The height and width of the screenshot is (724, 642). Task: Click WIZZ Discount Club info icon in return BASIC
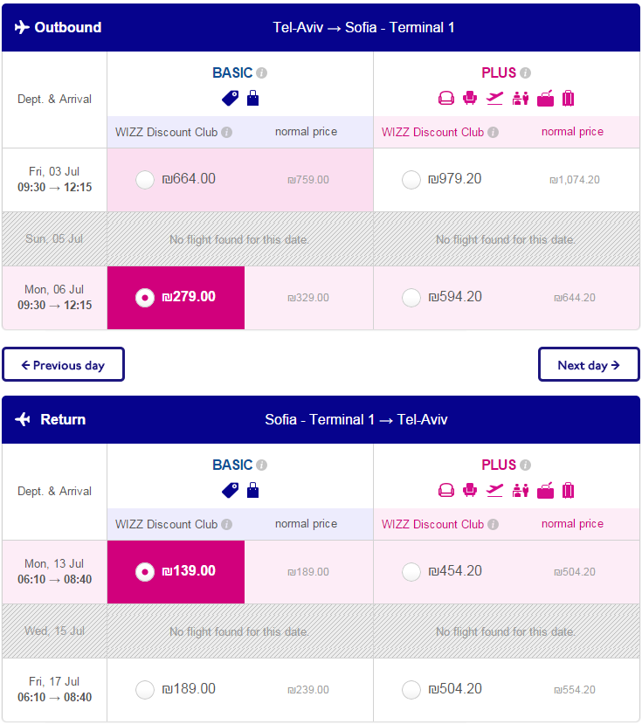pyautogui.click(x=226, y=525)
